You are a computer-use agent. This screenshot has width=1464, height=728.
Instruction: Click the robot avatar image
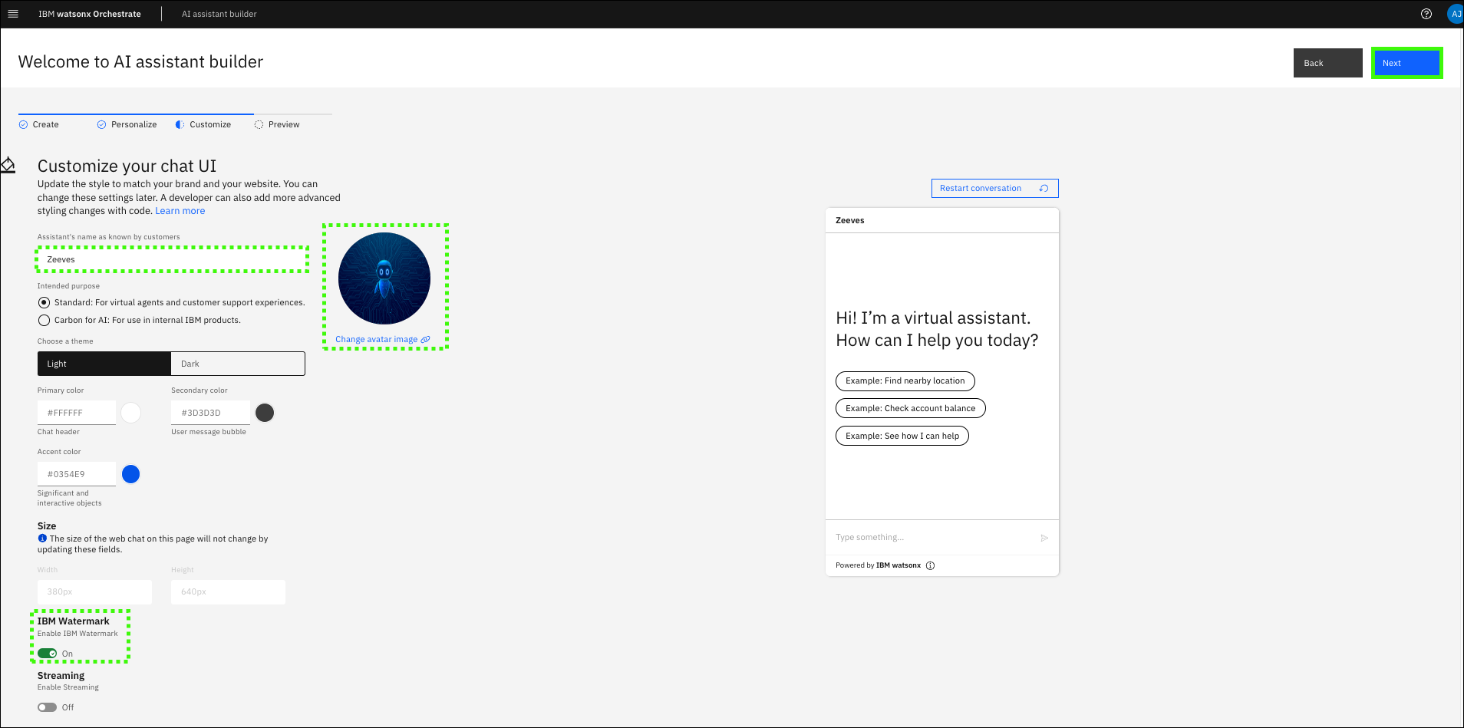point(384,278)
